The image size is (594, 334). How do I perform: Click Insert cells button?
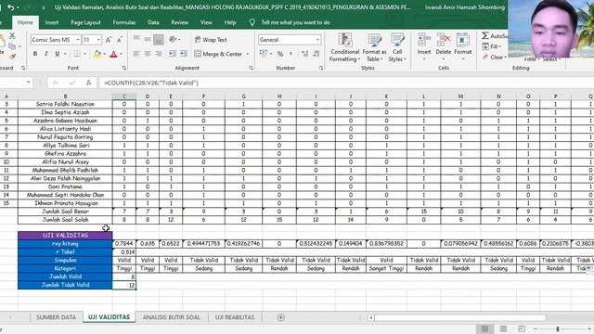pyautogui.click(x=424, y=45)
